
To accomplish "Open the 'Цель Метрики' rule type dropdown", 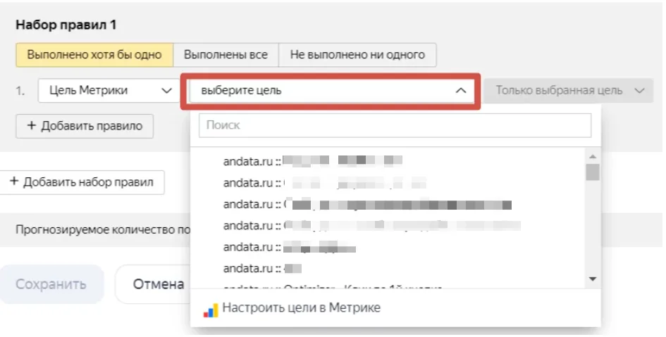I will pyautogui.click(x=109, y=90).
